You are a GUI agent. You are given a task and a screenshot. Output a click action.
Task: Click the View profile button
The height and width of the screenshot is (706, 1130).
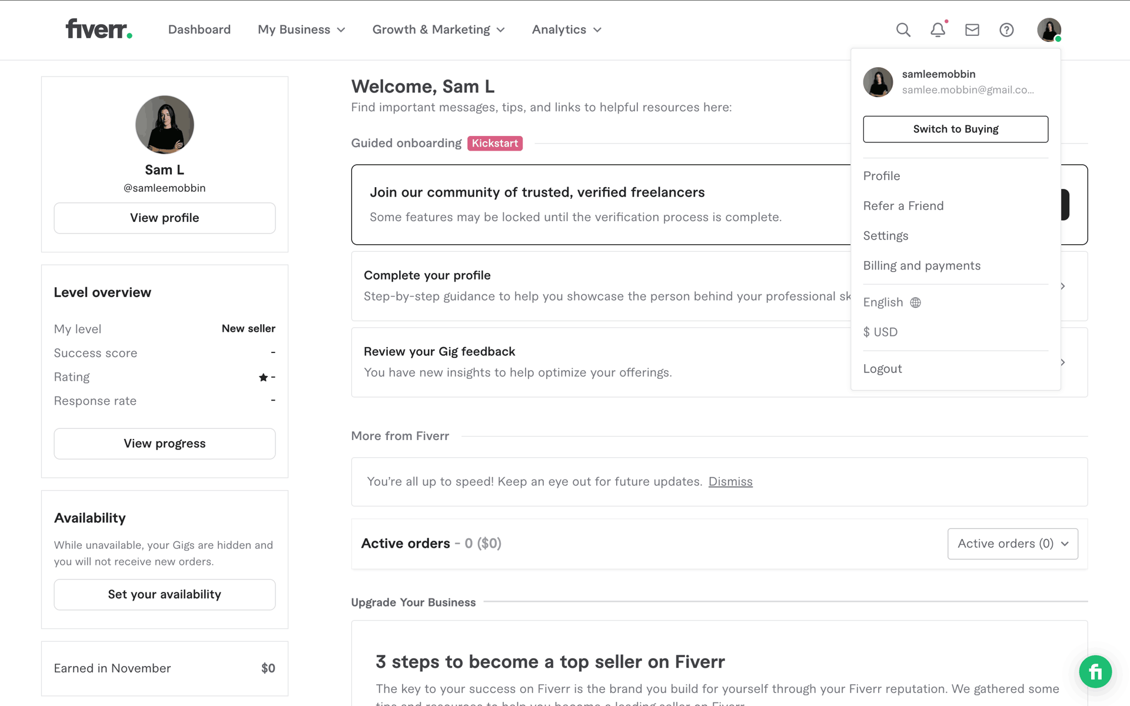tap(165, 218)
